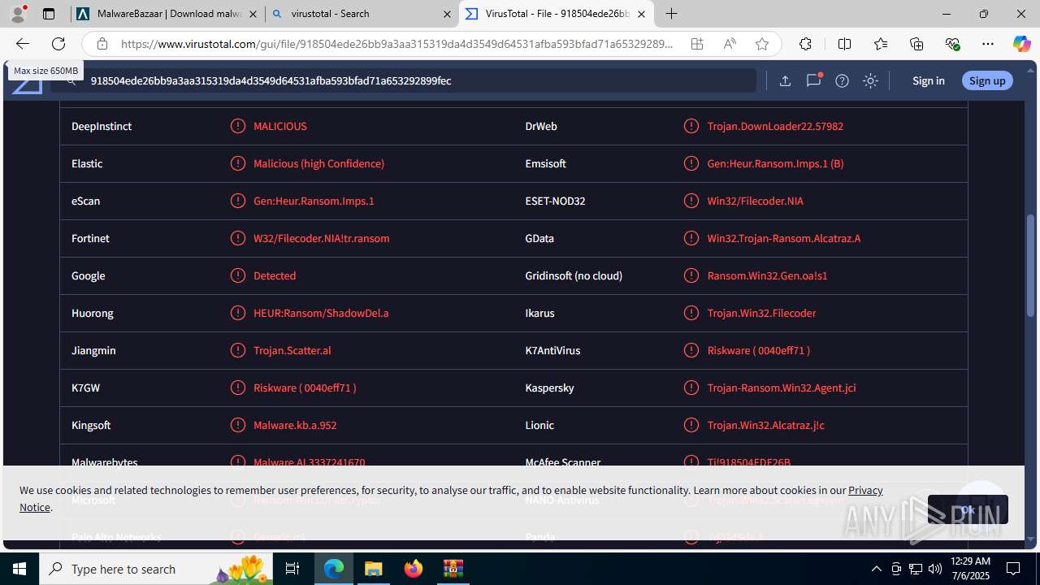Open the Copilot sidebar icon
The image size is (1040, 585).
tap(1021, 44)
